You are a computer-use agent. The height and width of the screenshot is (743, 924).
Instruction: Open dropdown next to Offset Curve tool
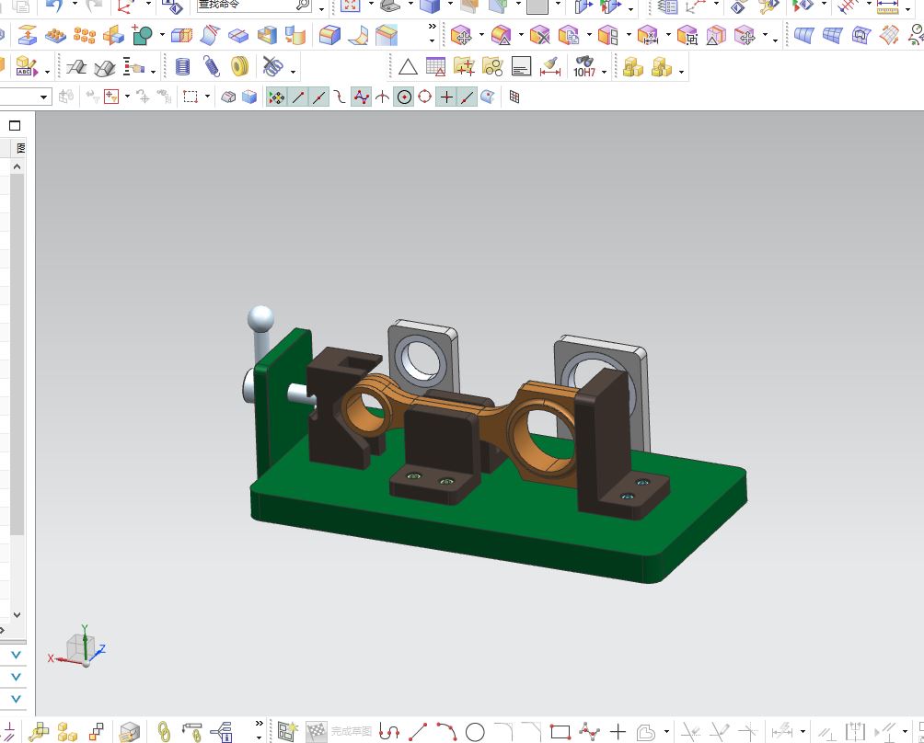[666, 732]
